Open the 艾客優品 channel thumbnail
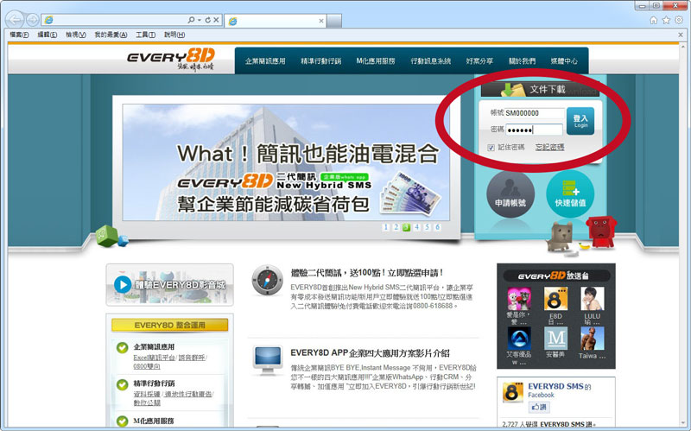 click(519, 339)
